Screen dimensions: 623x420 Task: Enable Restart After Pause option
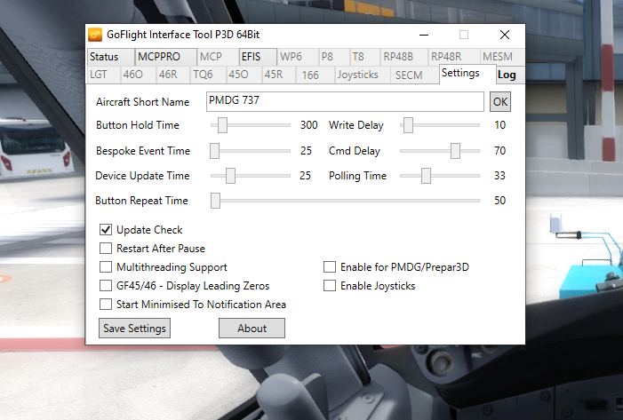pyautogui.click(x=106, y=249)
